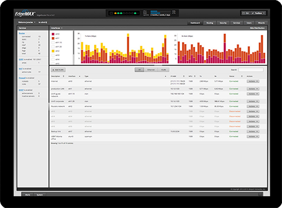Filter interface list by Ethernet

pos(151,70)
